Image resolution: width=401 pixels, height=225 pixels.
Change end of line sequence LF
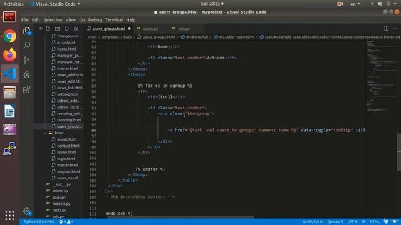click(363, 222)
